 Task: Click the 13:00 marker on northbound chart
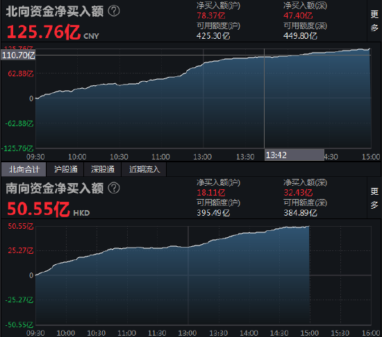coord(202,157)
